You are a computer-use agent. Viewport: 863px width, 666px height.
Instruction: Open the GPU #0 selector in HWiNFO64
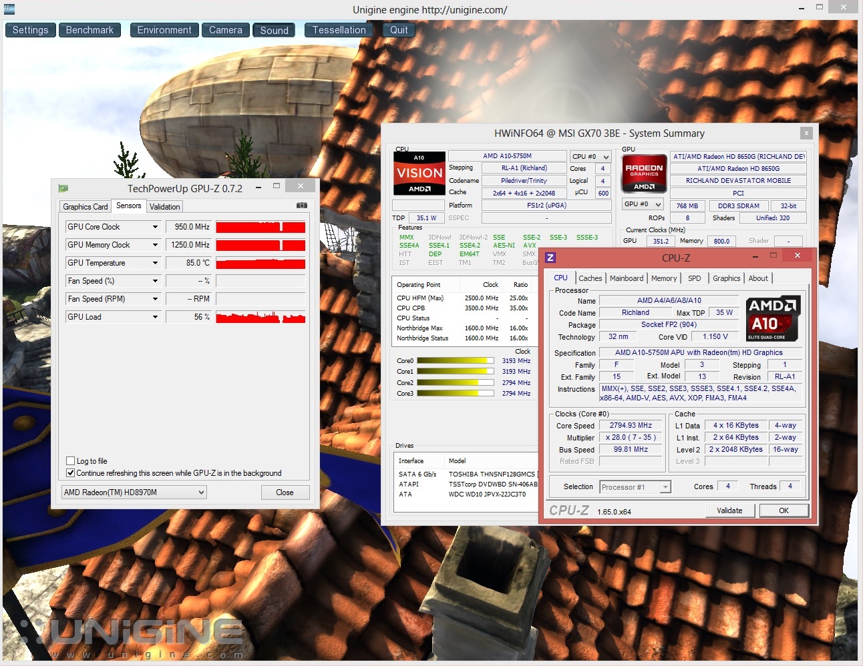pos(643,204)
